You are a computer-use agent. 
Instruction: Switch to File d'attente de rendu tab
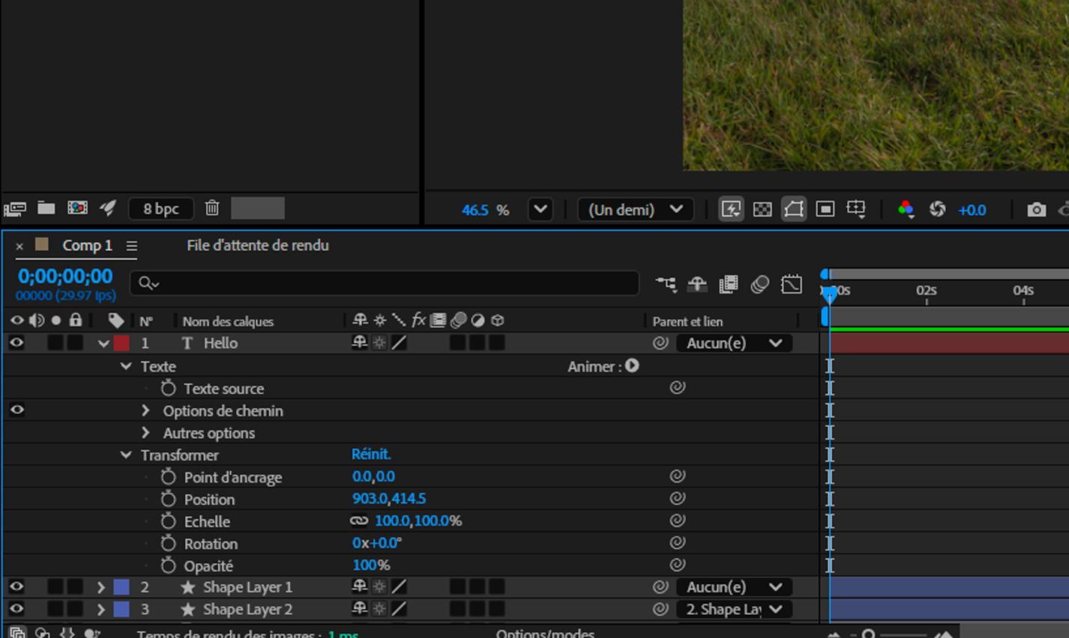257,246
